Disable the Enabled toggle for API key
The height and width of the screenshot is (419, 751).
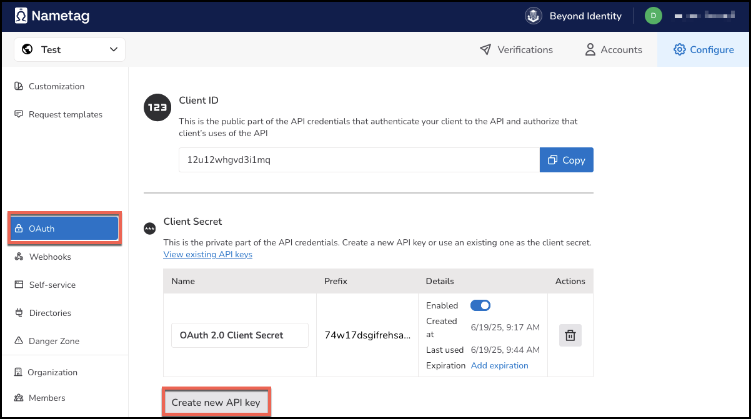[480, 305]
